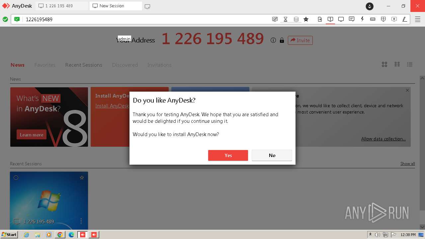425x239 pixels.
Task: Switch to the 1 226 195 489 session tab
Action: [x=62, y=6]
